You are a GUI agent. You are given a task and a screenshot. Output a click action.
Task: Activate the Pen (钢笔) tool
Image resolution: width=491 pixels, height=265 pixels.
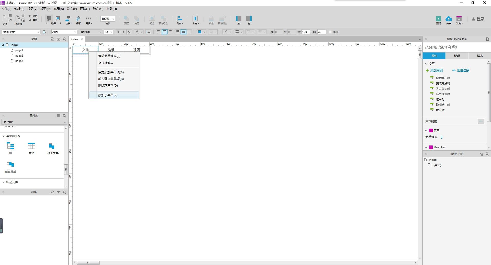[x=78, y=20]
